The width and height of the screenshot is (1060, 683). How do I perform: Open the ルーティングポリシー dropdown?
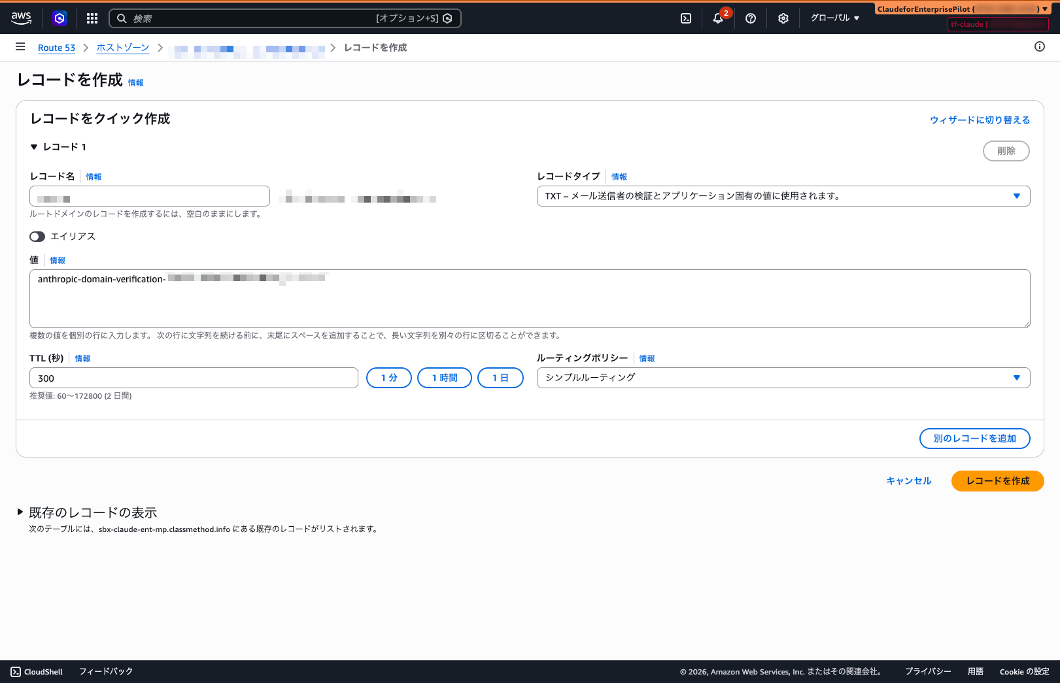(783, 378)
